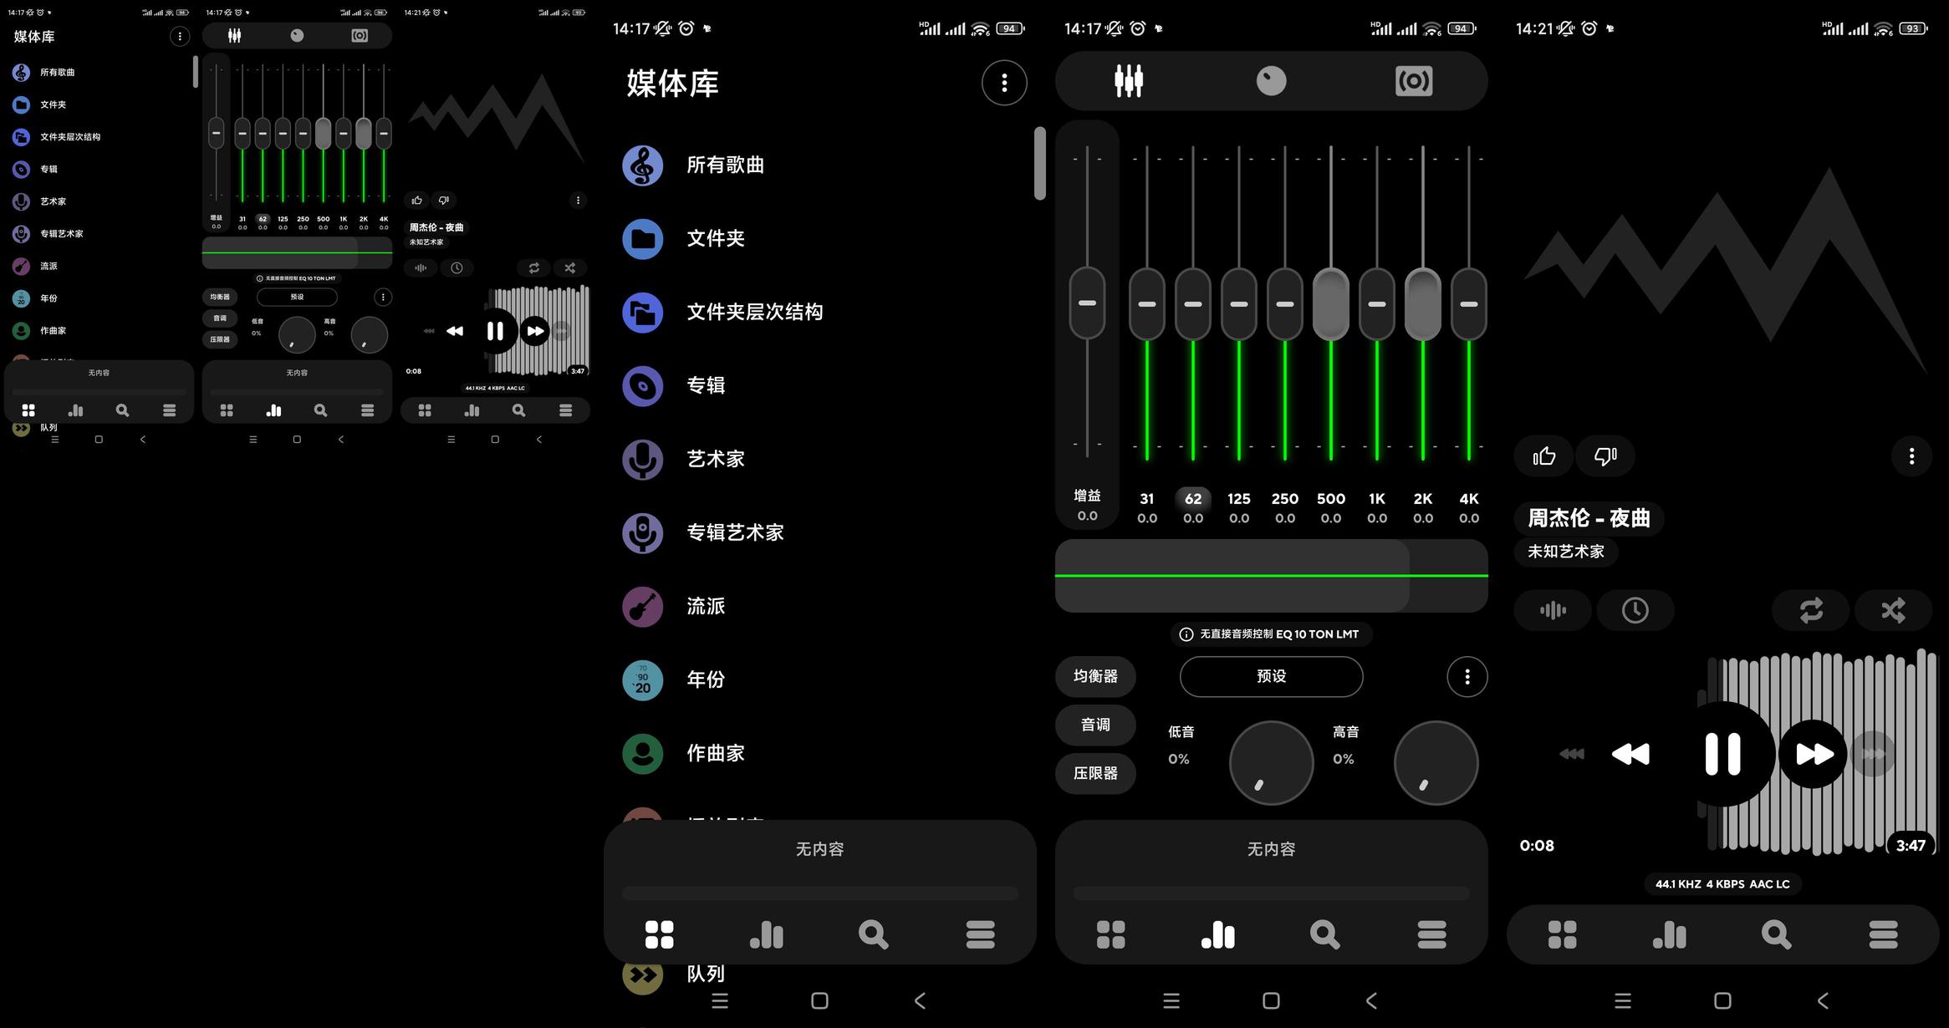The width and height of the screenshot is (1949, 1028).
Task: Open the three-dot menu beside the large 媒体库 title
Action: 1004,83
